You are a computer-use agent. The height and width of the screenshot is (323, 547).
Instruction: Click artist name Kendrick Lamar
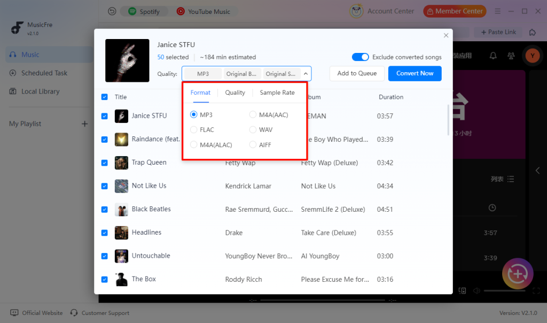(x=248, y=186)
